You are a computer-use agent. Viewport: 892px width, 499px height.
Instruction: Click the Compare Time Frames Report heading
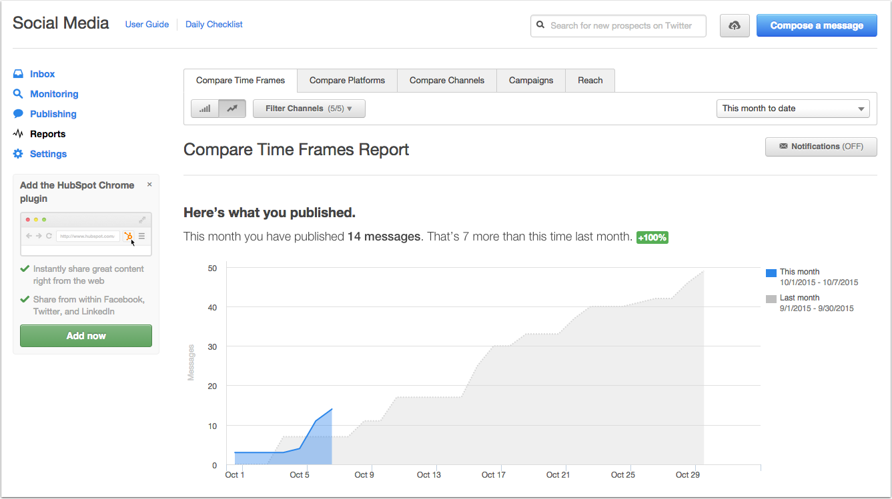point(296,150)
